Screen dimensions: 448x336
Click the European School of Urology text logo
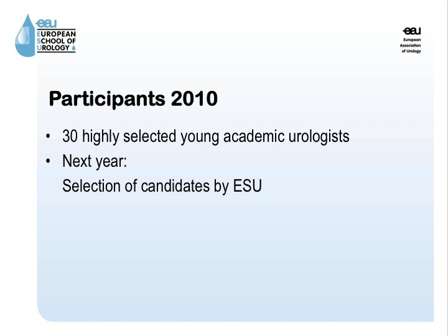(56, 41)
